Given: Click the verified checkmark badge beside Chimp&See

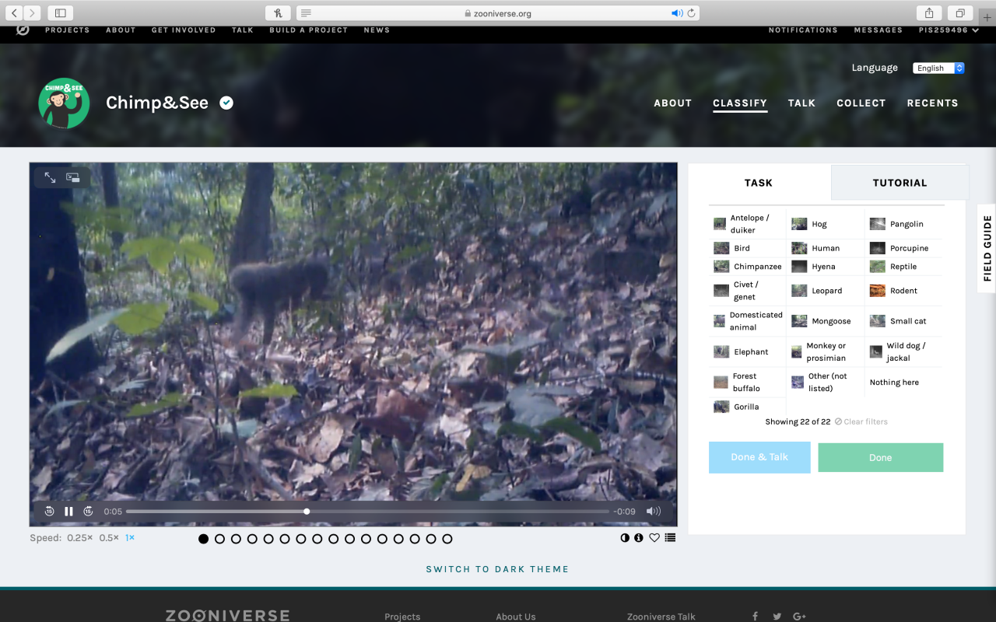Looking at the screenshot, I should point(226,103).
